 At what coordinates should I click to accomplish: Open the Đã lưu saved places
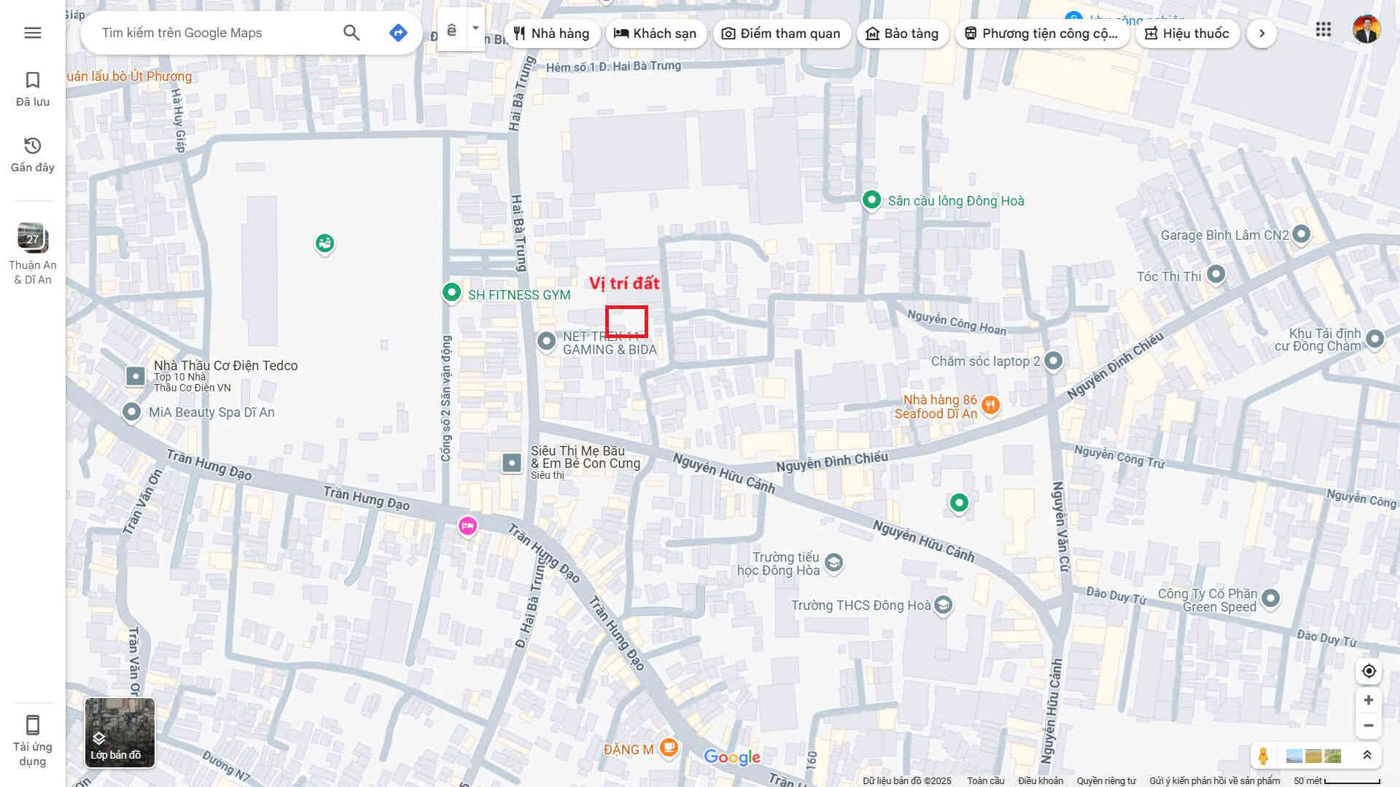[x=32, y=89]
